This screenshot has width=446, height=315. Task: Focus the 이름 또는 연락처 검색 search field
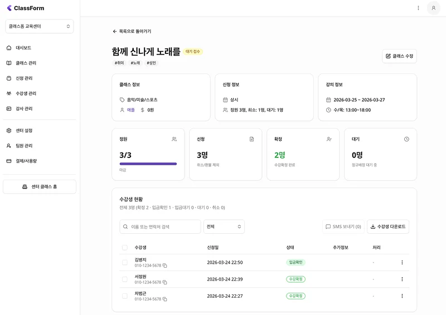coord(160,227)
